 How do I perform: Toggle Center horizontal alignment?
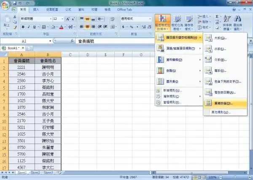pyautogui.click(x=87, y=27)
